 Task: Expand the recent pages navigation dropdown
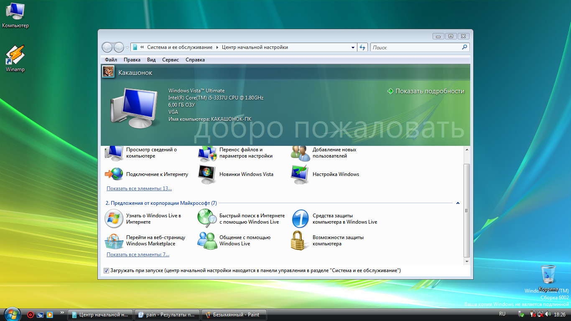(127, 48)
